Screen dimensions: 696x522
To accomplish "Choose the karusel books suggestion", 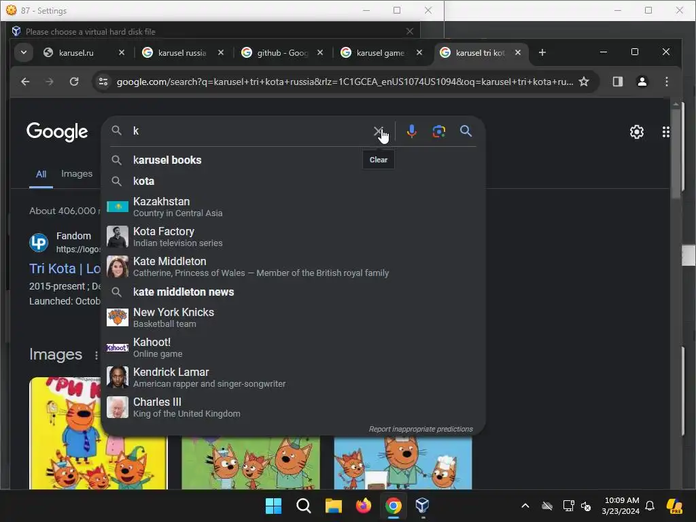I will (x=293, y=160).
